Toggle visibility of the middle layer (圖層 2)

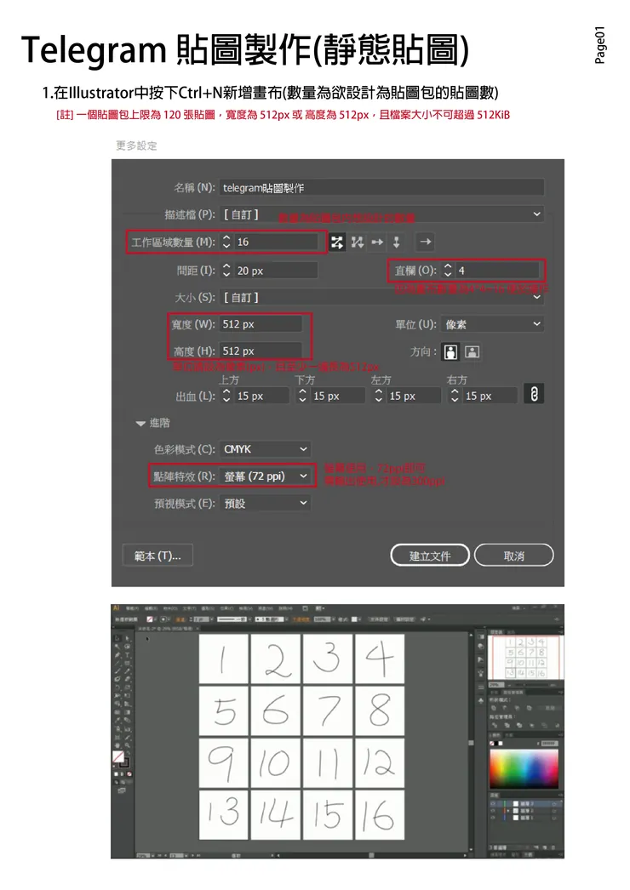pos(493,811)
